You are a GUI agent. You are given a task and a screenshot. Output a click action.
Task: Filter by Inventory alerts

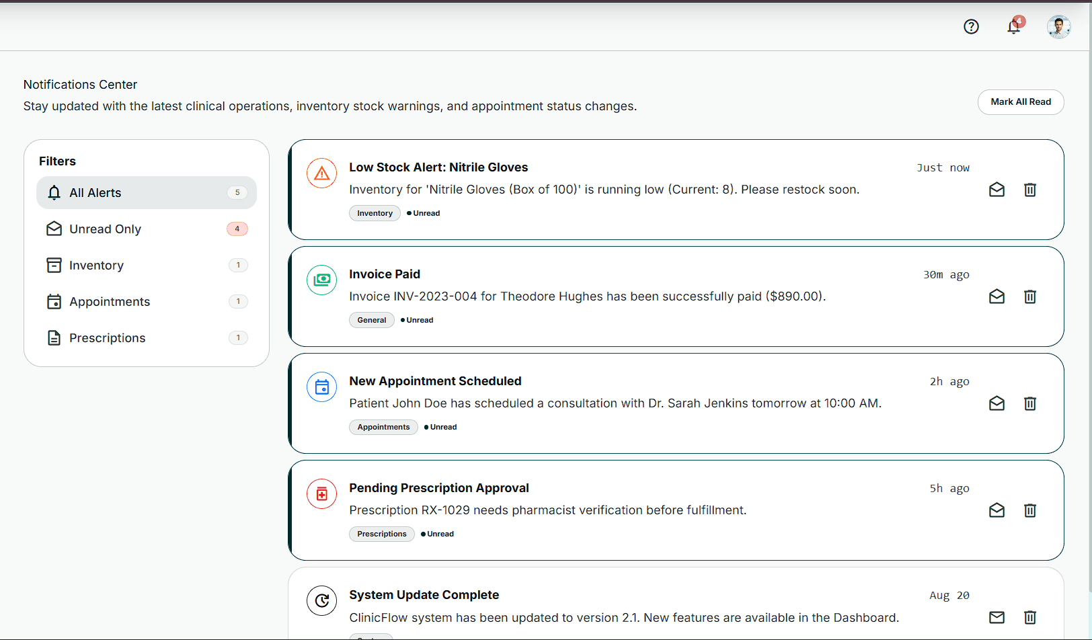pos(147,266)
